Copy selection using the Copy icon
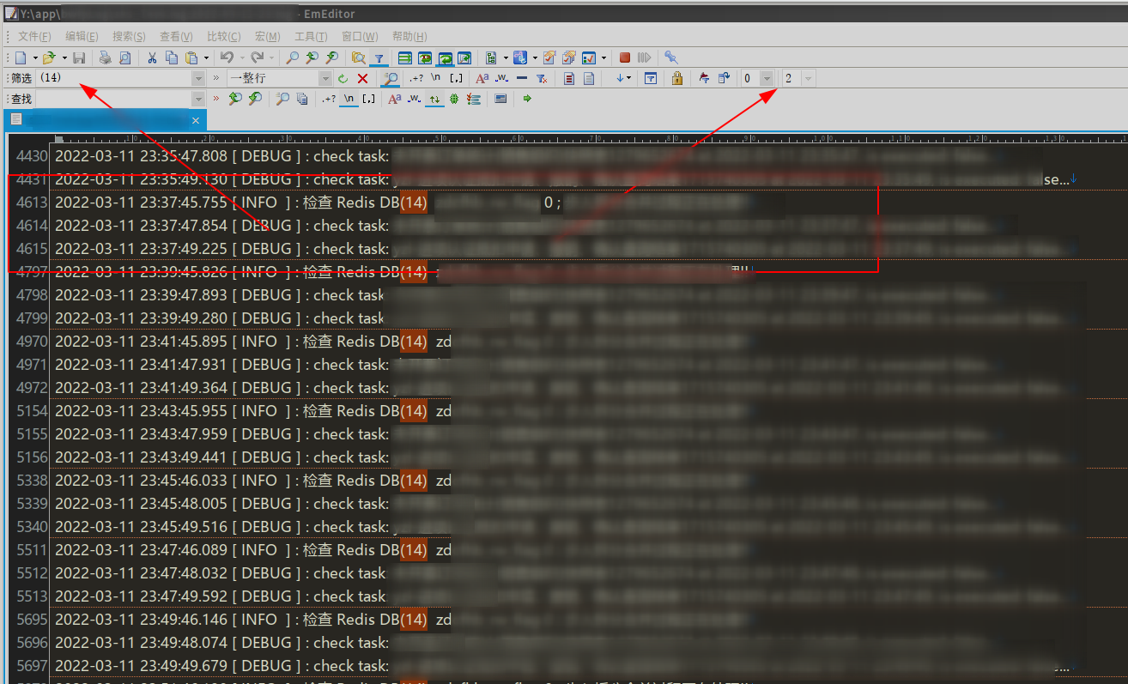This screenshot has width=1128, height=684. click(x=172, y=58)
